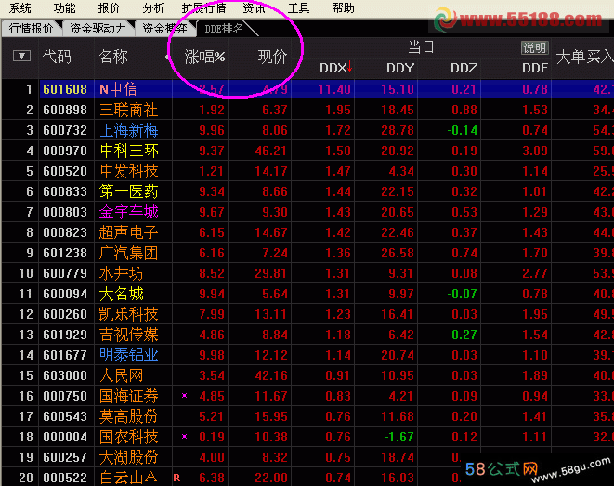Open the 扩展行情 menu
This screenshot has height=486, width=614.
(204, 7)
